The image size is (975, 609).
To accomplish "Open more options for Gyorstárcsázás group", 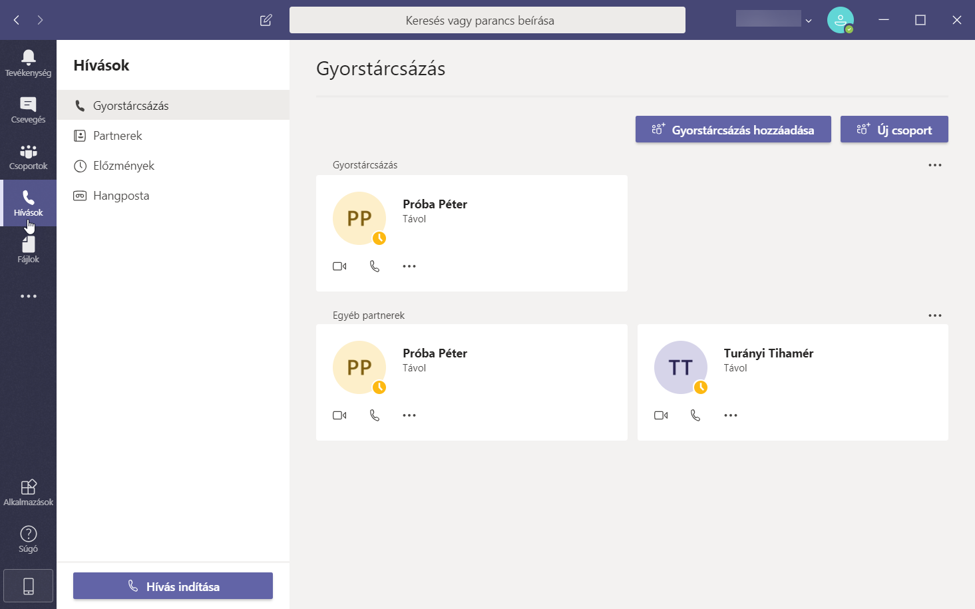I will point(934,165).
